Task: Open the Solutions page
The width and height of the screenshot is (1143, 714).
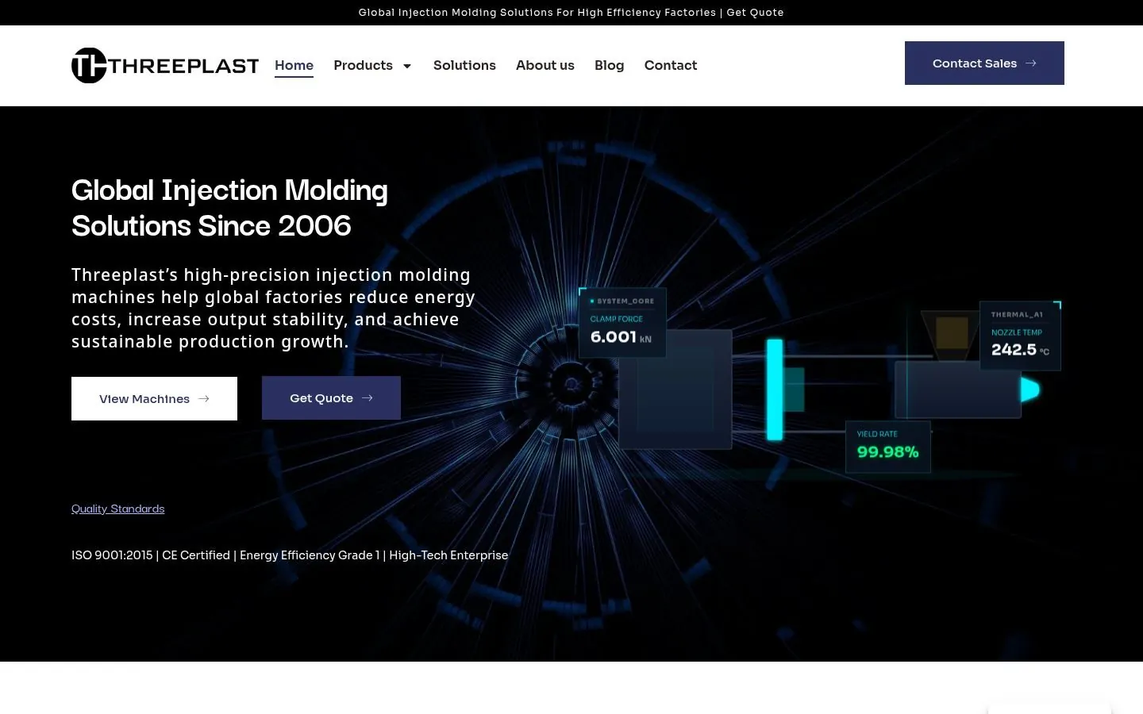Action: (x=464, y=65)
